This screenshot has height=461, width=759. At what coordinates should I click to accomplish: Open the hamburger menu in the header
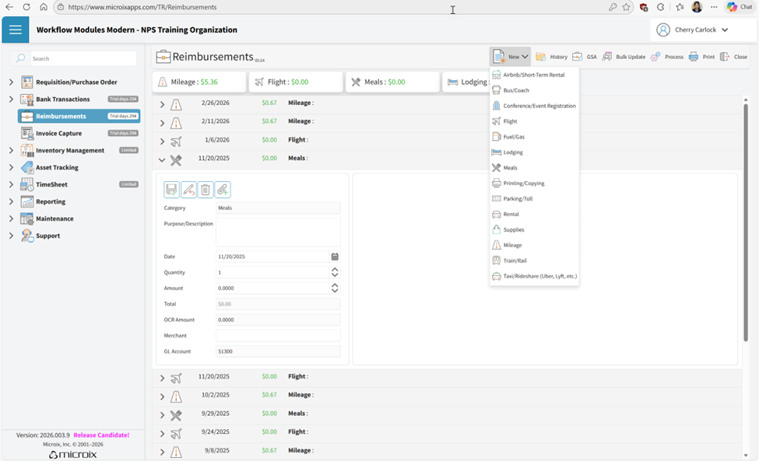point(15,30)
